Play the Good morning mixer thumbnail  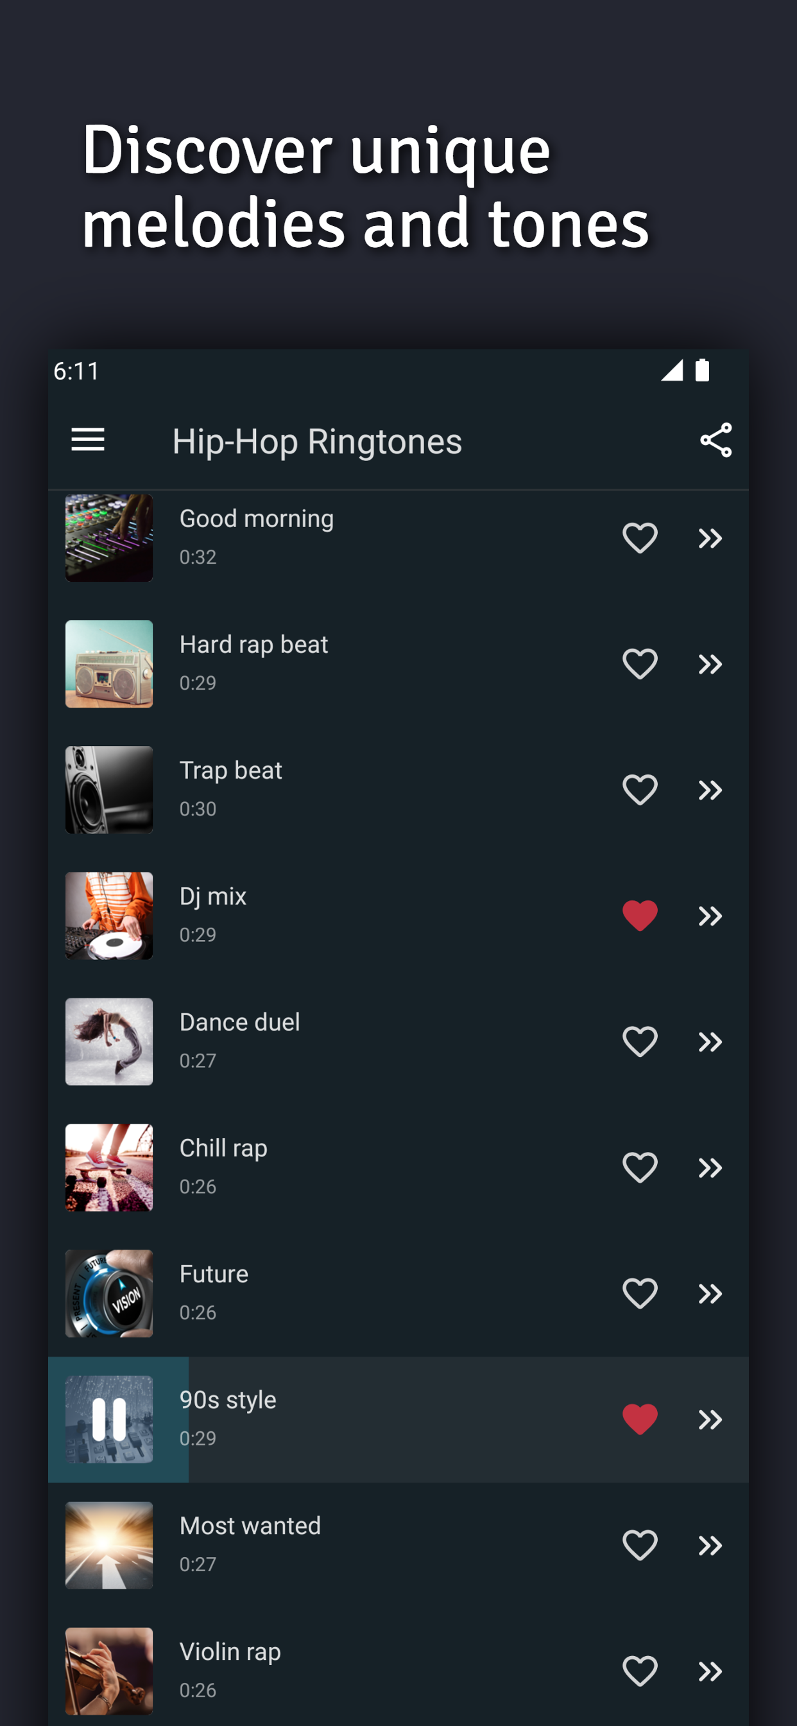click(109, 538)
